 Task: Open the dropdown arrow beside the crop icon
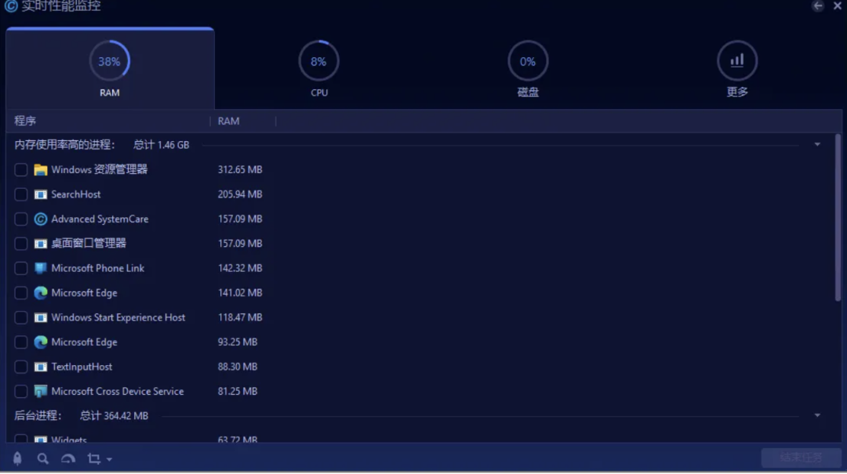click(x=109, y=459)
